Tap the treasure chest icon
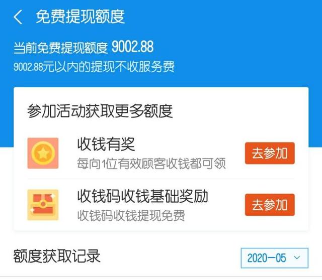Image resolution: width=322 pixels, height=280 pixels. point(43,205)
